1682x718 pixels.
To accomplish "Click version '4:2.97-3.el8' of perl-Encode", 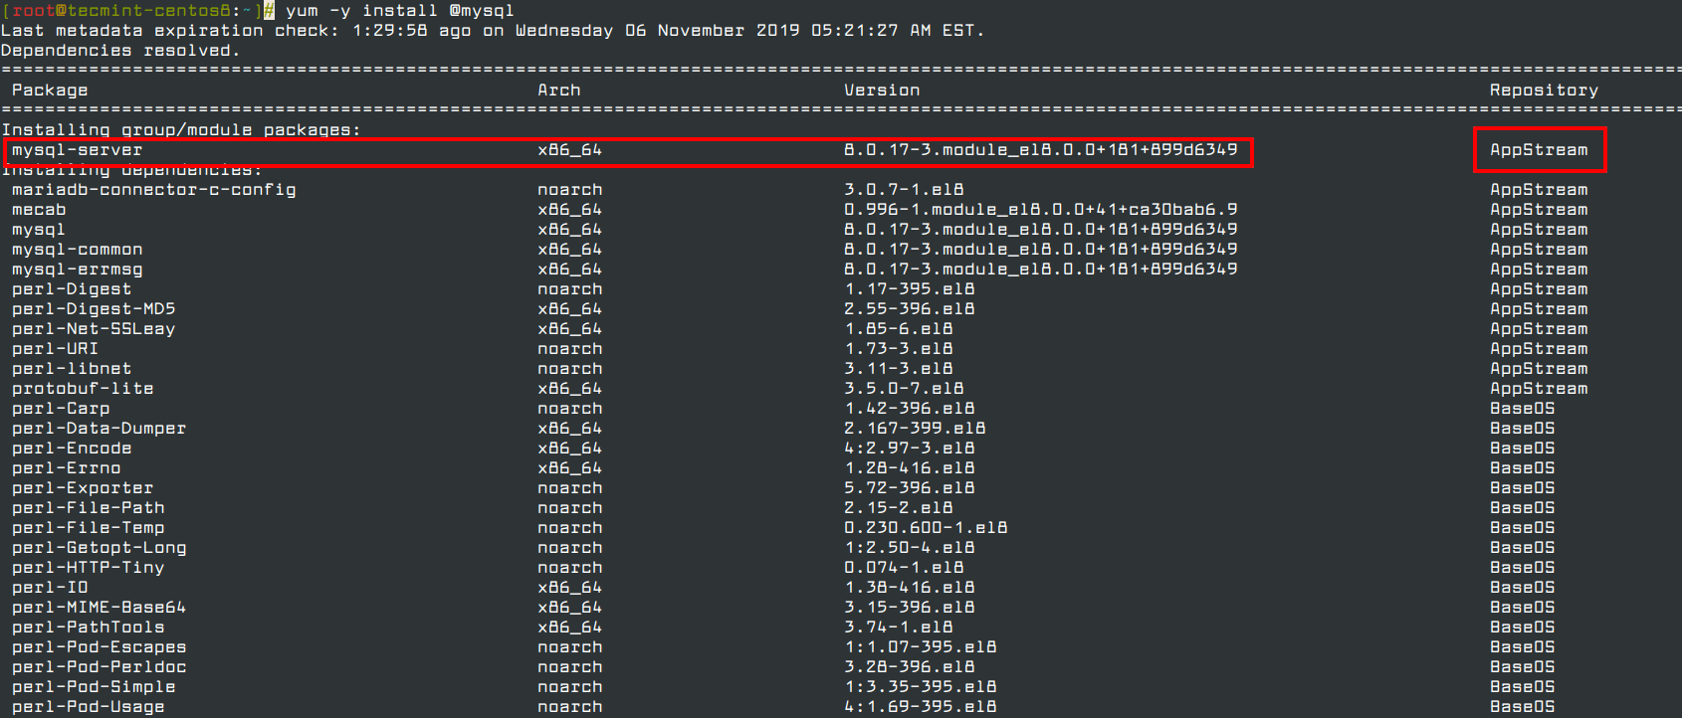I will [910, 449].
